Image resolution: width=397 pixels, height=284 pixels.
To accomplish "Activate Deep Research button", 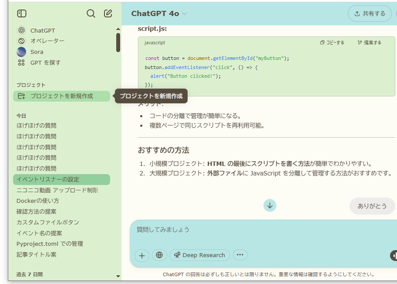I will click(x=199, y=255).
